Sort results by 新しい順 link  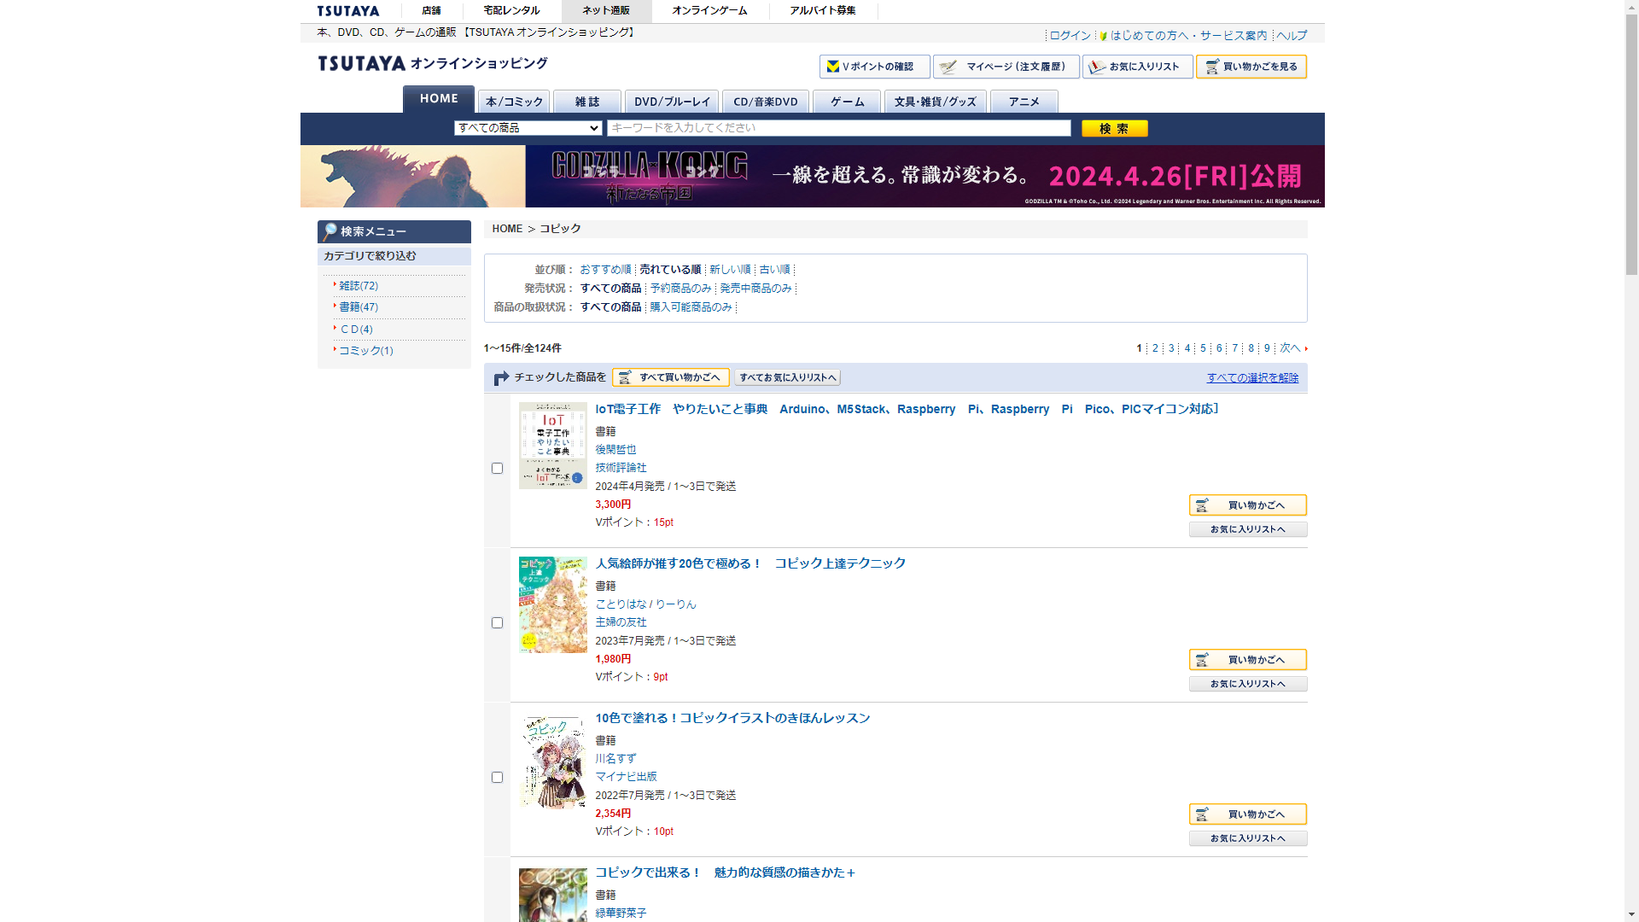tap(730, 270)
